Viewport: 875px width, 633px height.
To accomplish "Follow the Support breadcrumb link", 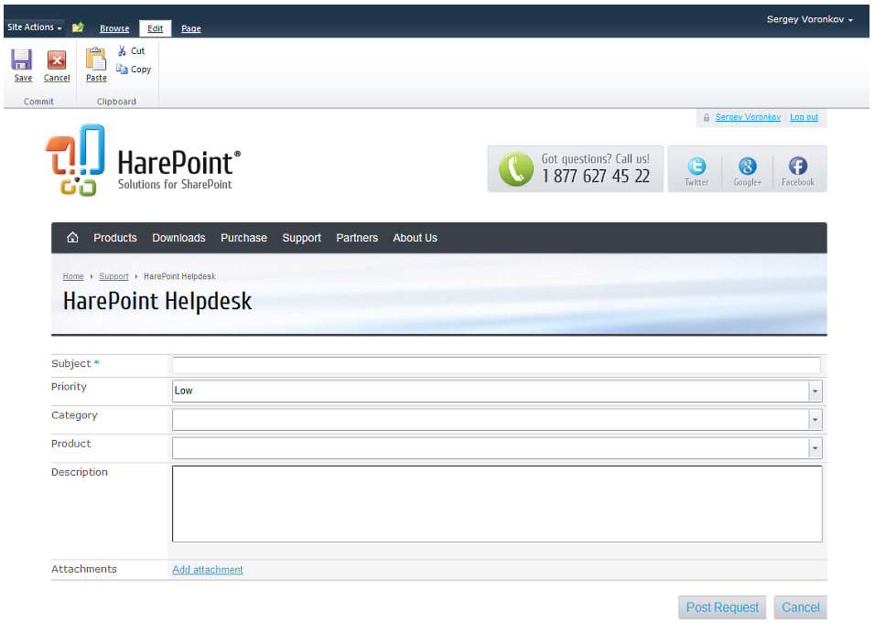I will pyautogui.click(x=113, y=276).
